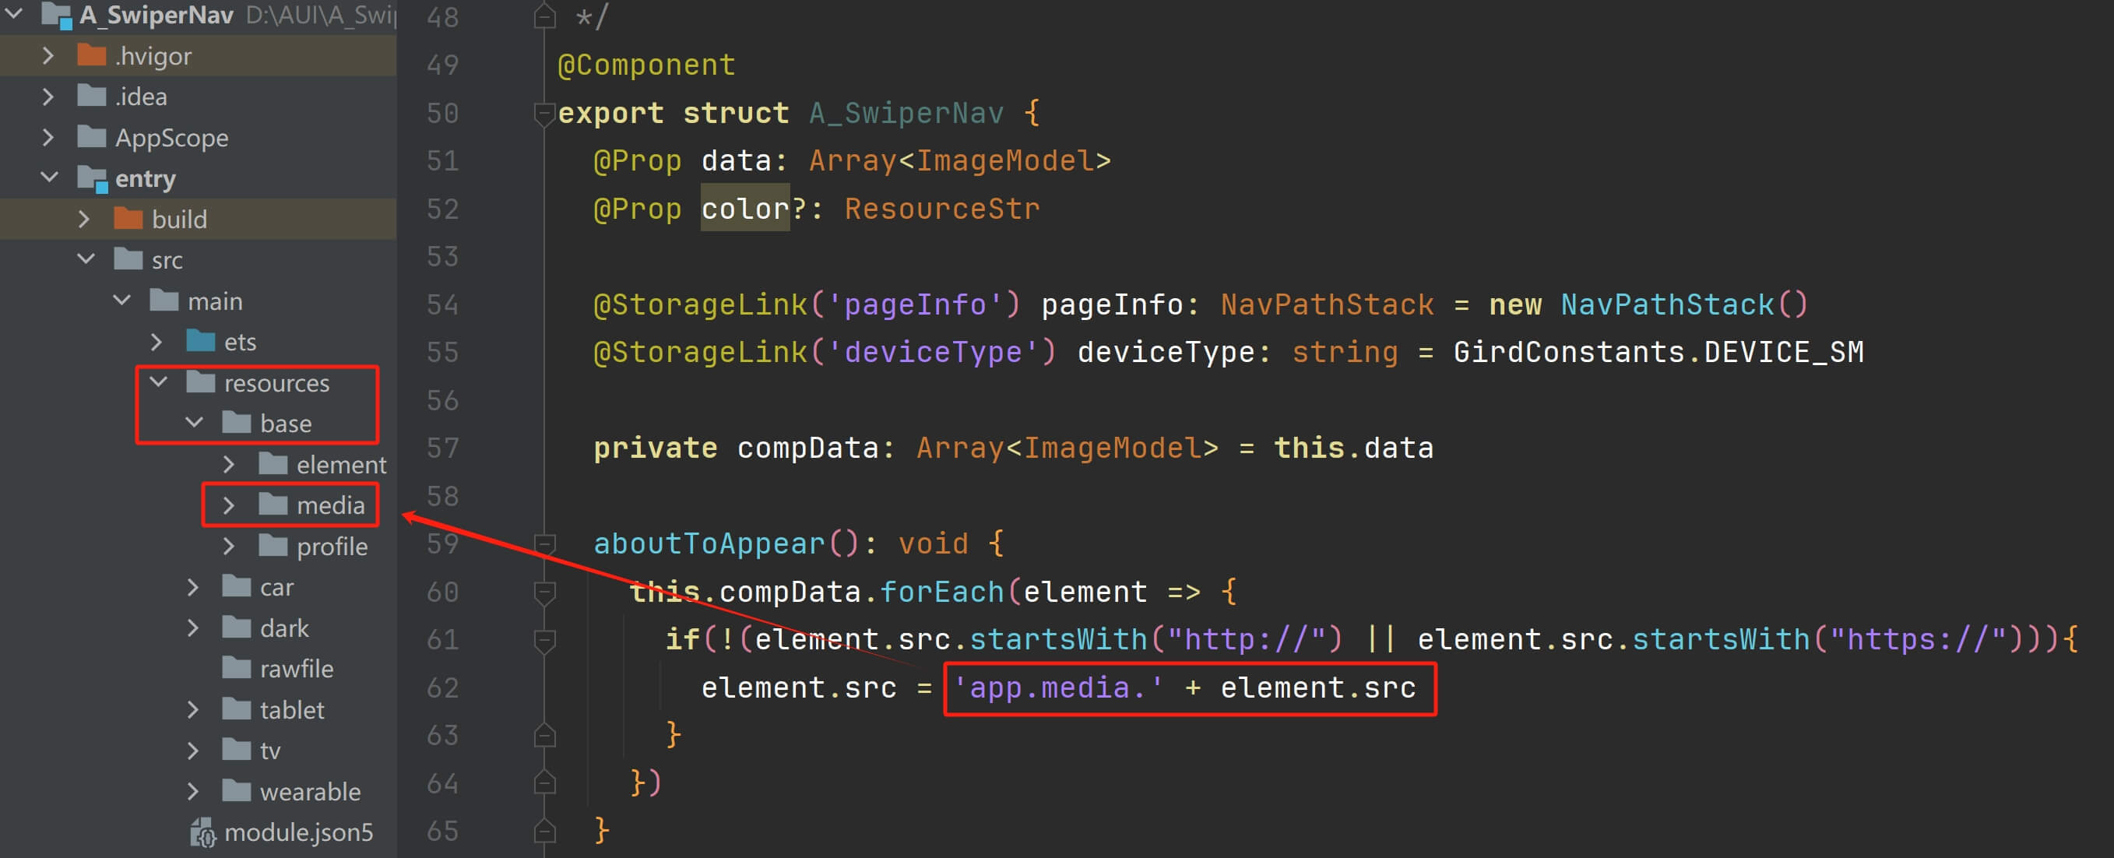This screenshot has height=858, width=2114.
Task: Click line number 57 in the gutter
Action: (442, 448)
